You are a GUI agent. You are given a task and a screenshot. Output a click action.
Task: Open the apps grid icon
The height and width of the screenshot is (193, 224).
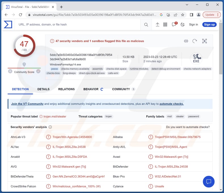coord(165,25)
